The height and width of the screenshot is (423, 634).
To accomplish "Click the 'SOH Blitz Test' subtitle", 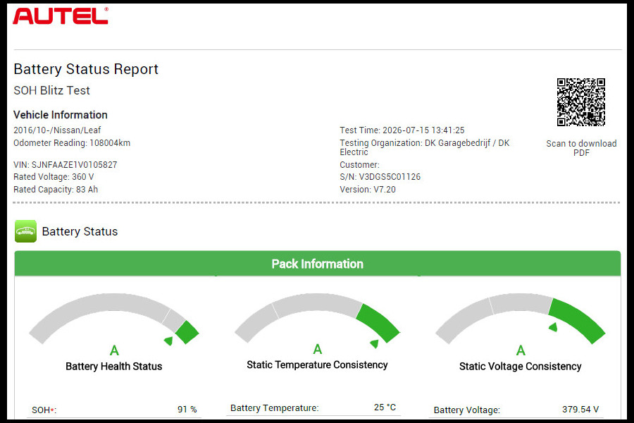I will pos(51,90).
